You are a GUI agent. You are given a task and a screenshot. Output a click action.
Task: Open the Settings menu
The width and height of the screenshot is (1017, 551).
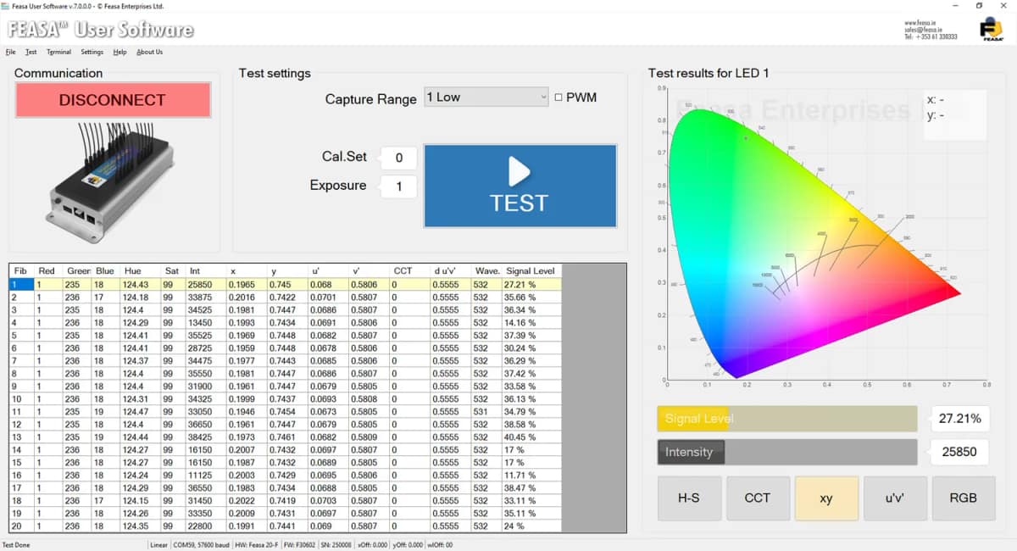(92, 52)
